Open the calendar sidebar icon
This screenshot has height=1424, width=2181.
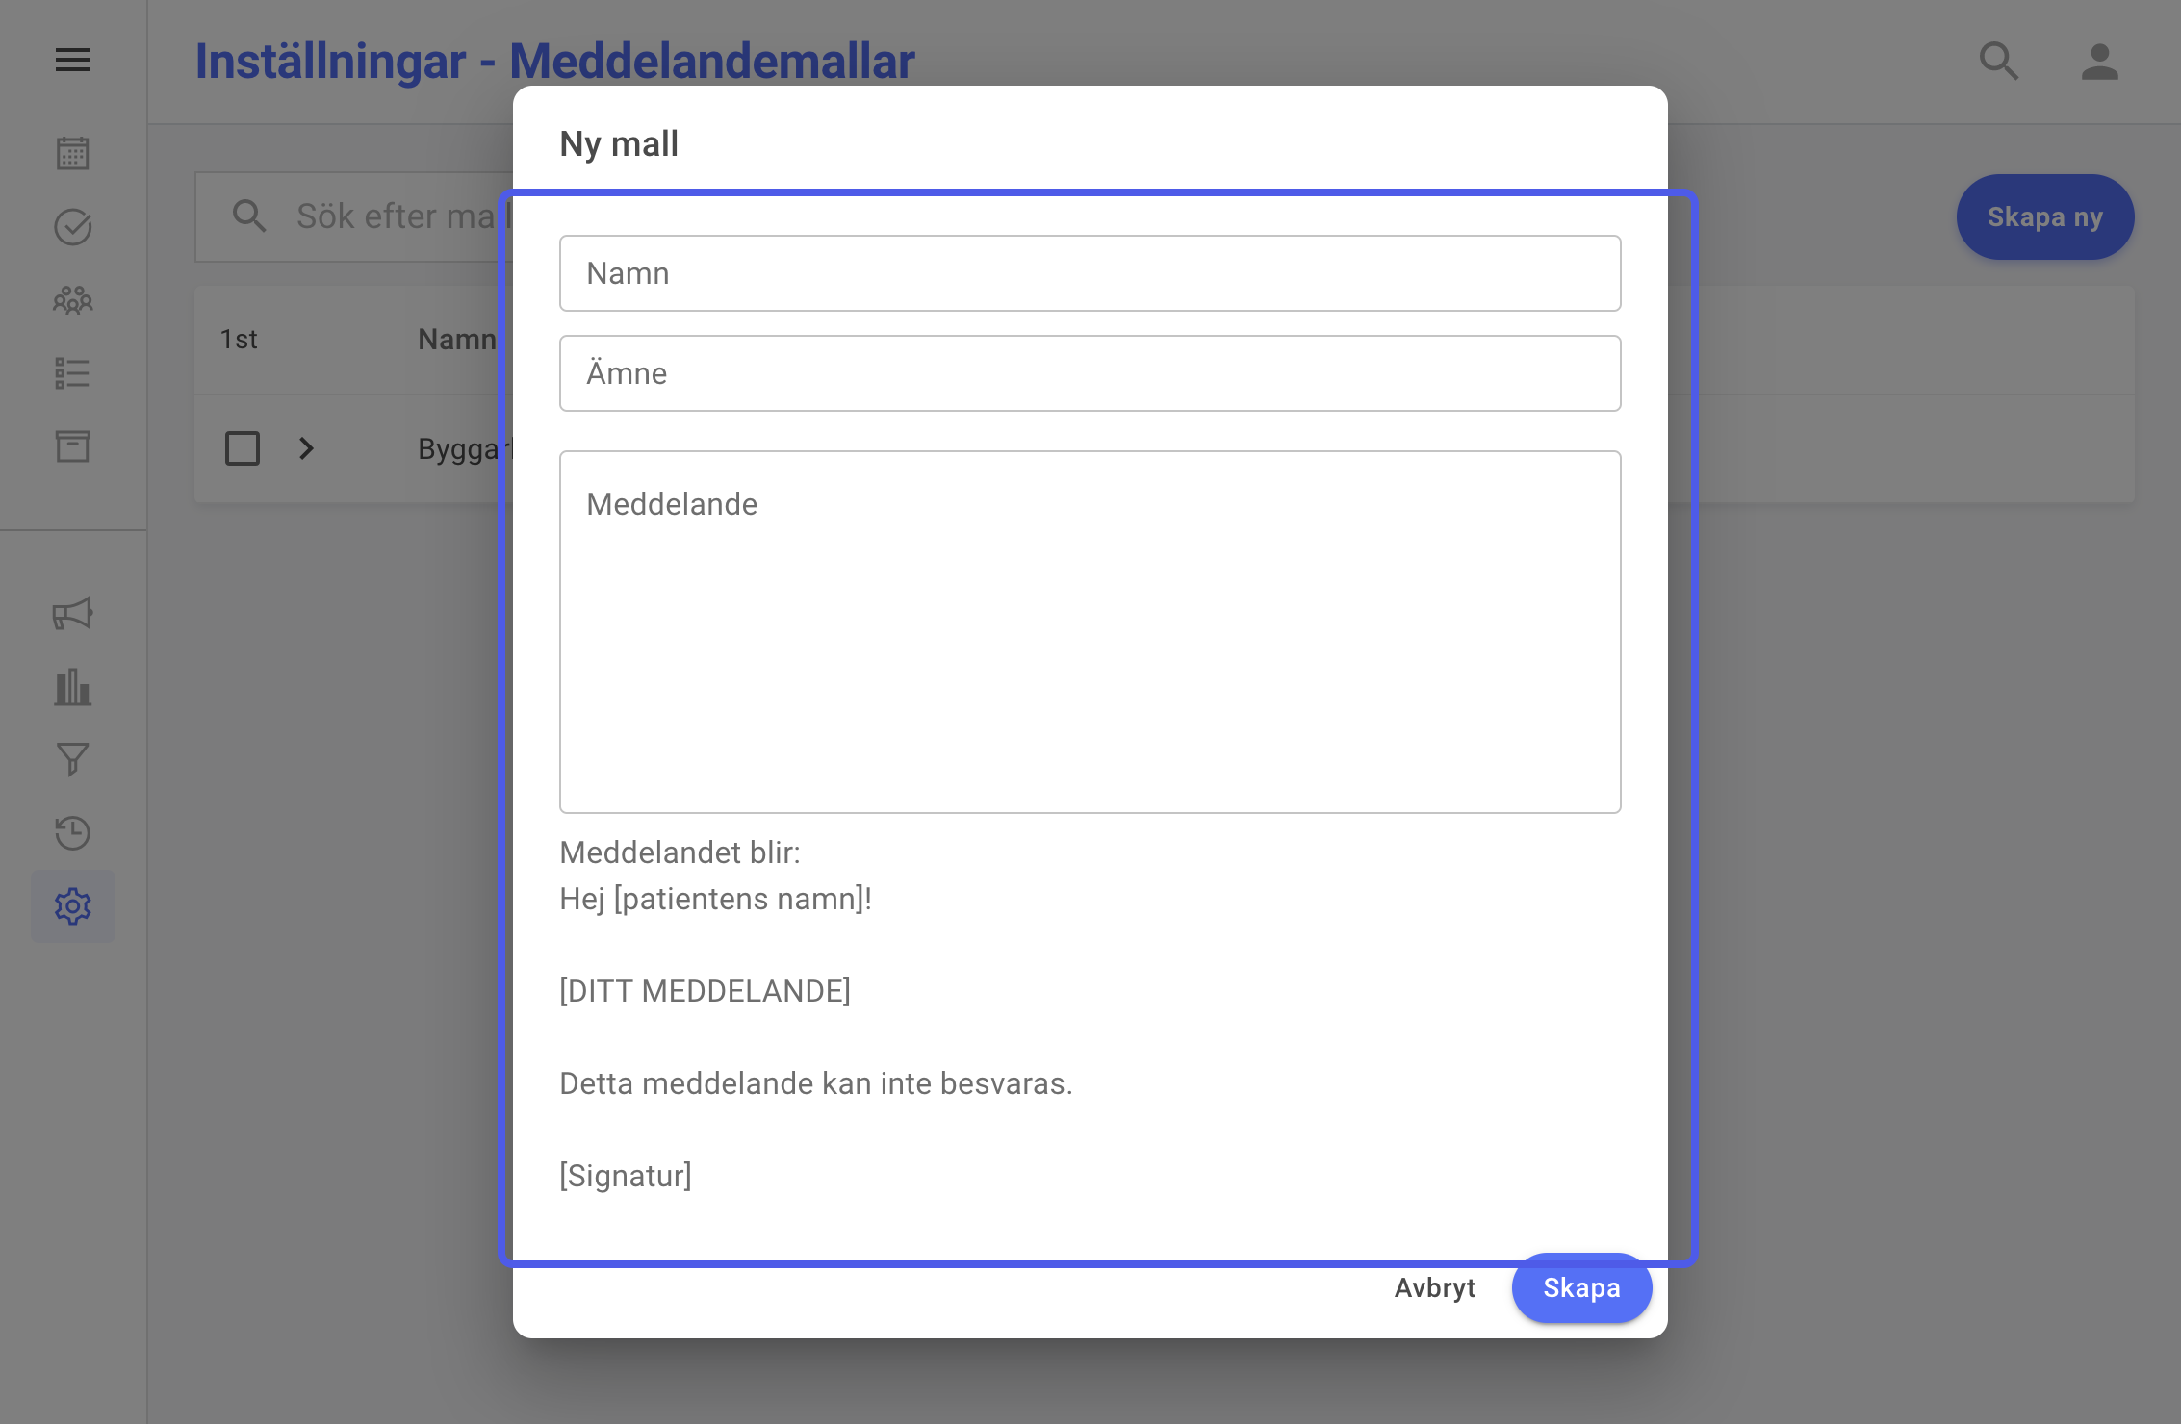point(73,154)
